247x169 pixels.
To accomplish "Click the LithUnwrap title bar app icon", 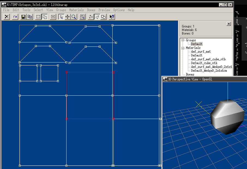I will click(x=4, y=5).
